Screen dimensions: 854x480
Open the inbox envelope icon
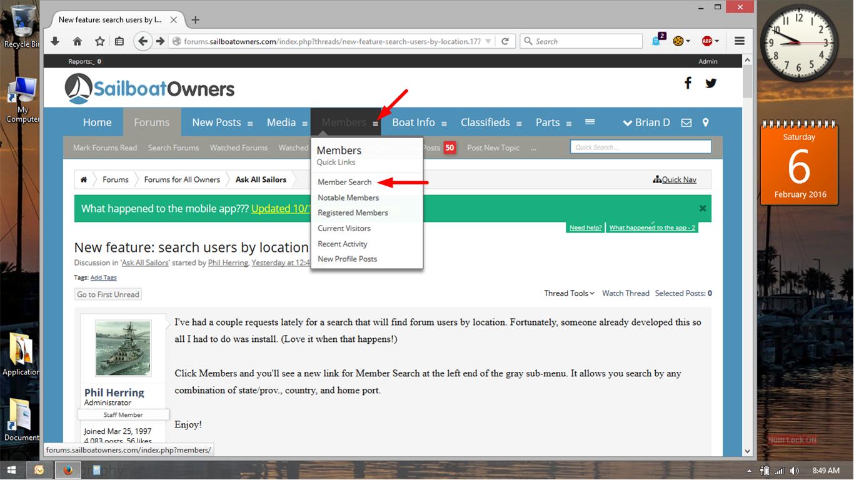point(686,122)
